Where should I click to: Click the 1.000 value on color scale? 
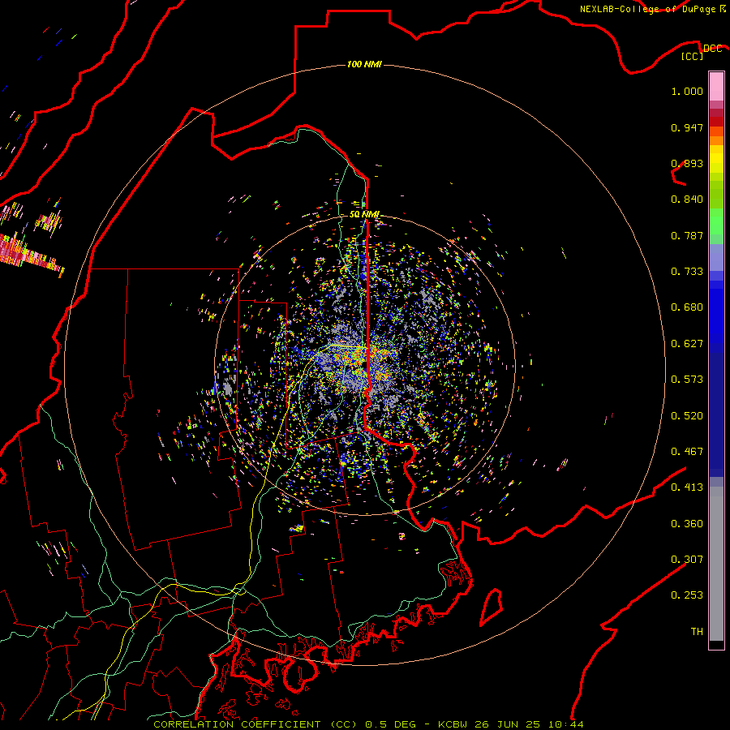tap(687, 91)
